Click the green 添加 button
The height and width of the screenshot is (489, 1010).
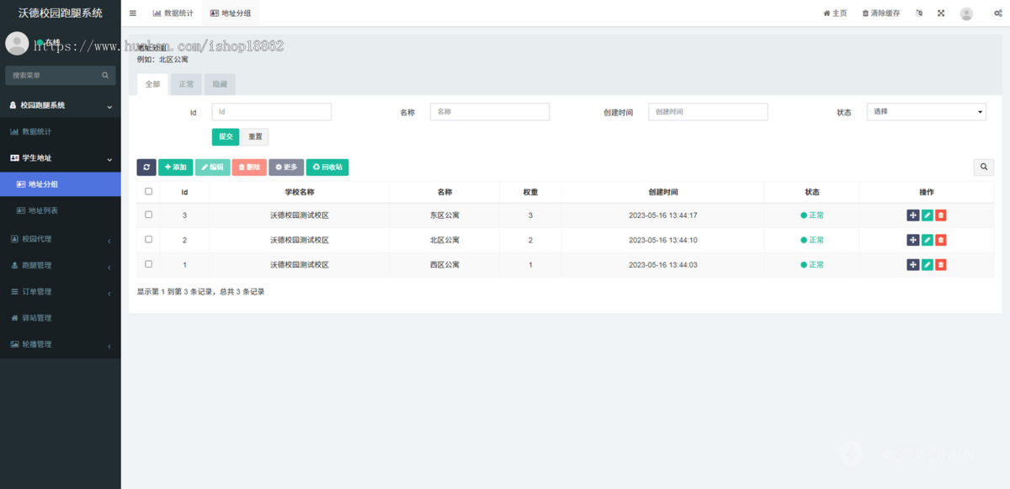coord(175,167)
